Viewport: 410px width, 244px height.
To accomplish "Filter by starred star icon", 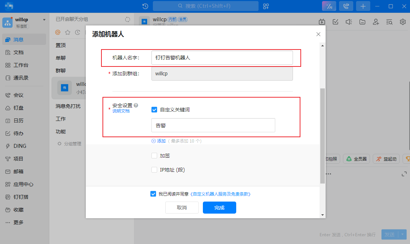I will [68, 32].
